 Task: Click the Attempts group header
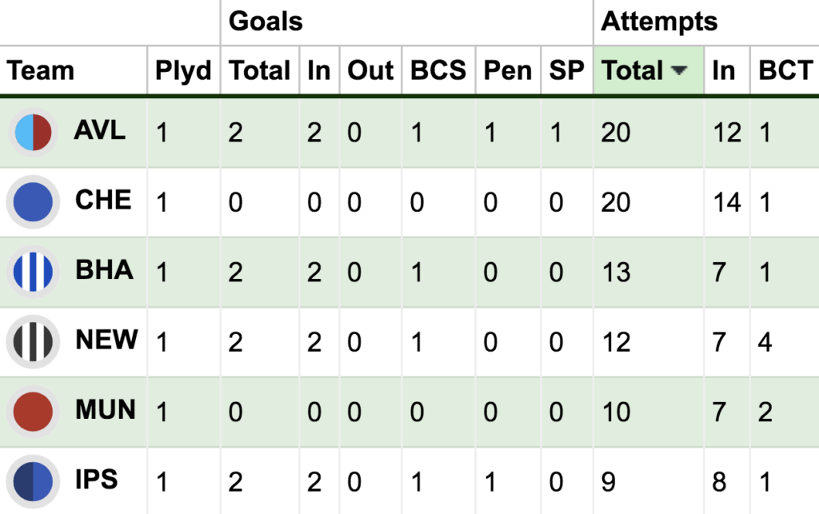(659, 22)
